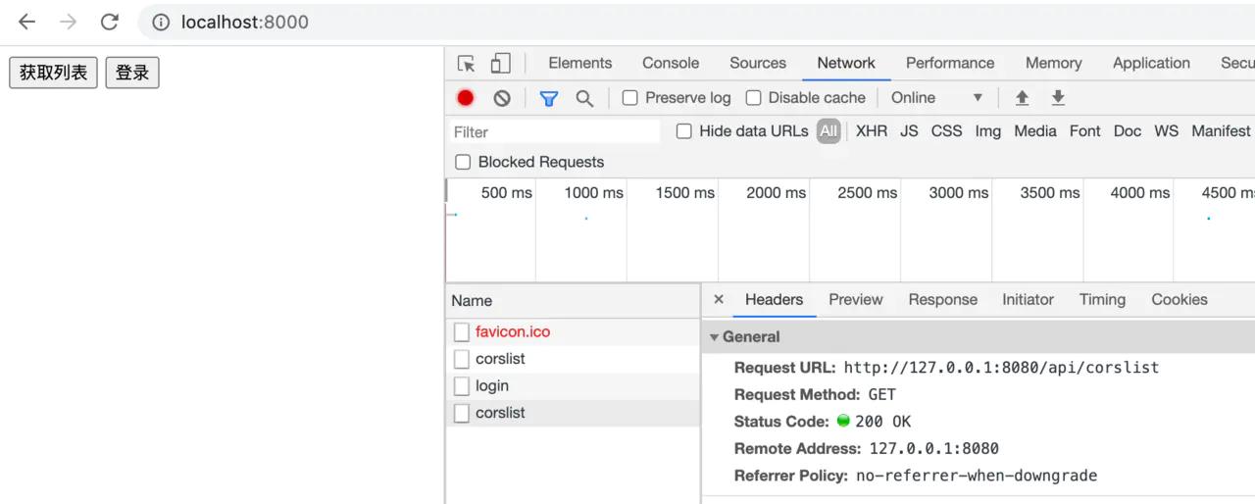The width and height of the screenshot is (1255, 504).
Task: Click the remote address 127.0.0.1:8080
Action: pyautogui.click(x=934, y=449)
